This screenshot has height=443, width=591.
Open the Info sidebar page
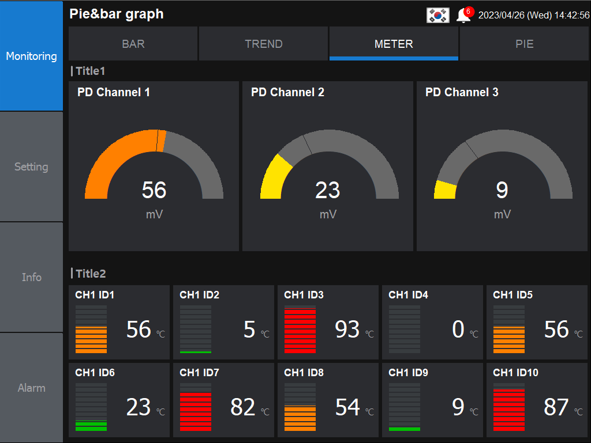click(x=31, y=278)
